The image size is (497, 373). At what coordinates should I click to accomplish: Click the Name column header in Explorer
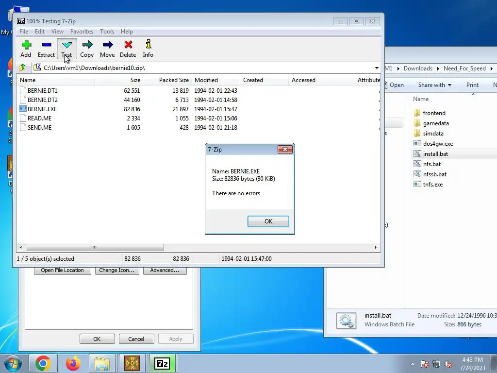click(421, 99)
